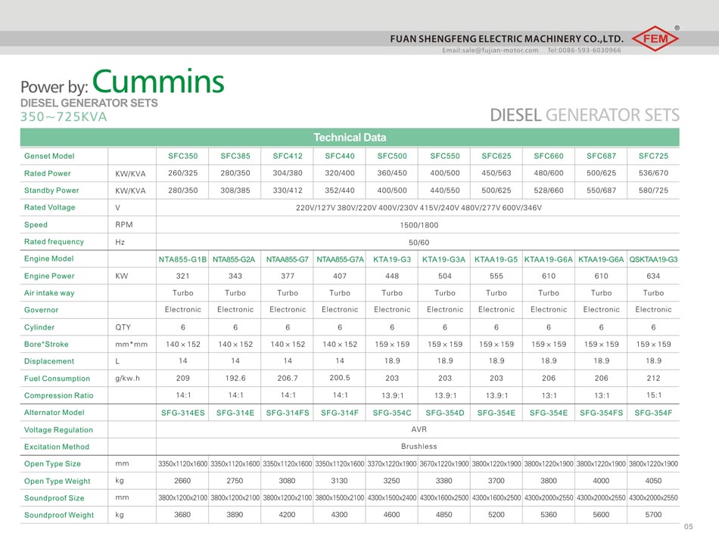This screenshot has width=719, height=542.
Task: Click soundproof size 3800x1500x2100
Action: (339, 497)
